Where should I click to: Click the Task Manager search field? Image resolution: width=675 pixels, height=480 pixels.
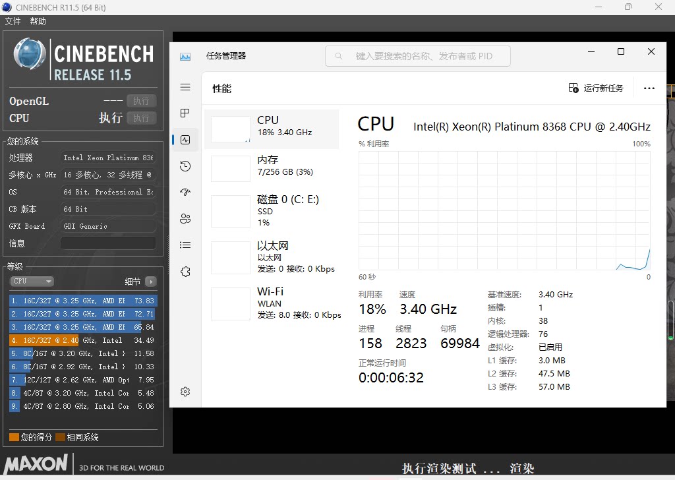point(417,56)
